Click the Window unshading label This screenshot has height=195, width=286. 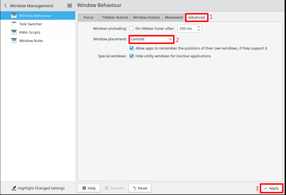pos(110,29)
